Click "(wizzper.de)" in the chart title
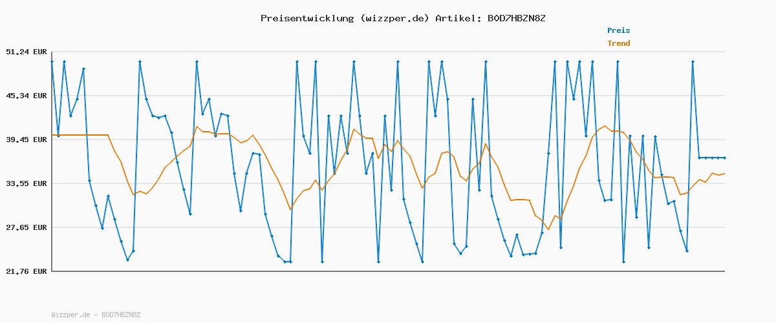776x323 pixels. [x=393, y=18]
